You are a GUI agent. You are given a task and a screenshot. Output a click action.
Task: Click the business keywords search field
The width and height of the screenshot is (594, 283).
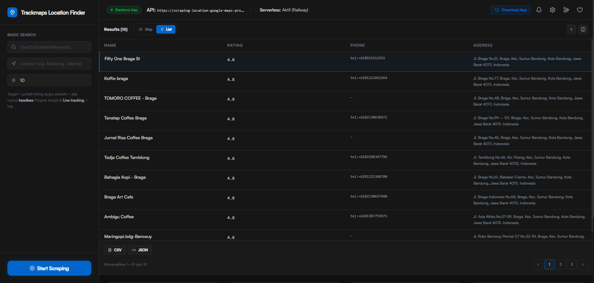pos(49,47)
